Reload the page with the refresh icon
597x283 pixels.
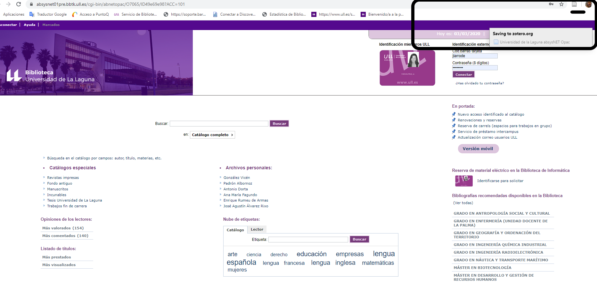[19, 4]
